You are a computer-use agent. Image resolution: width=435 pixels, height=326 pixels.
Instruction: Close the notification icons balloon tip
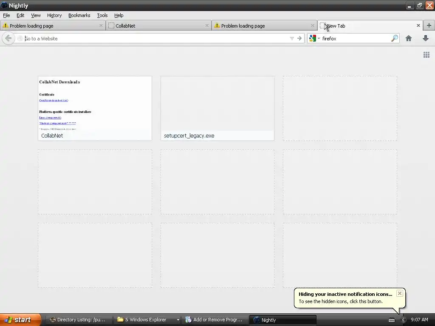(x=399, y=293)
